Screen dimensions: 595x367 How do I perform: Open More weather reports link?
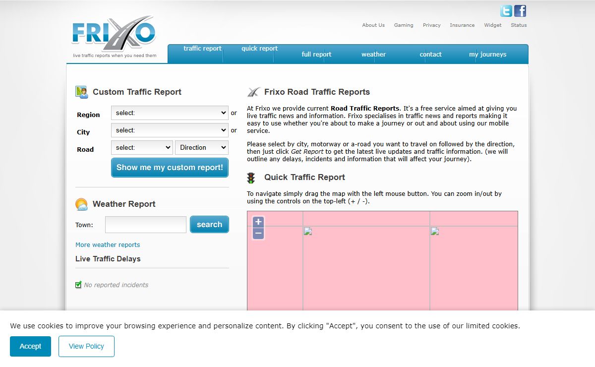(108, 245)
